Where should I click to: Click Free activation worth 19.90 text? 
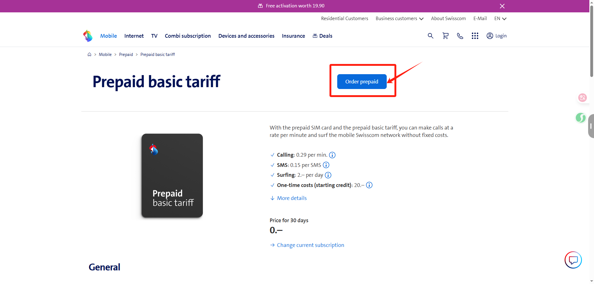pos(295,6)
